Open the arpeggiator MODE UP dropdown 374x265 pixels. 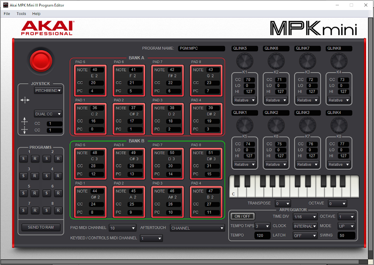click(347, 226)
